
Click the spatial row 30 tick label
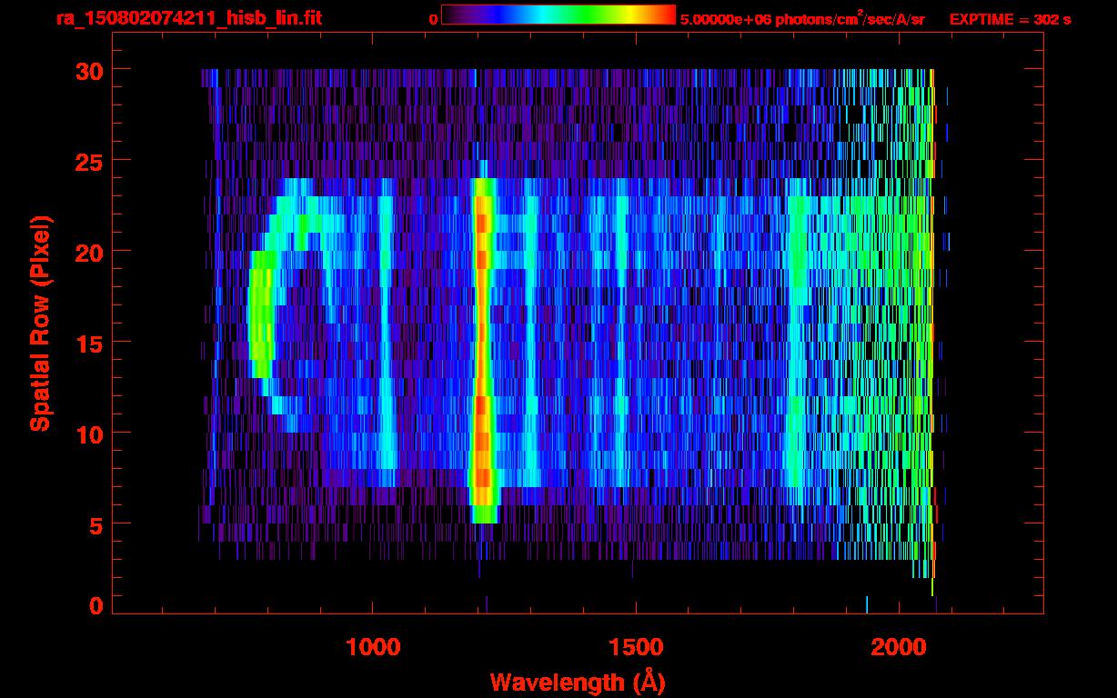click(x=88, y=70)
